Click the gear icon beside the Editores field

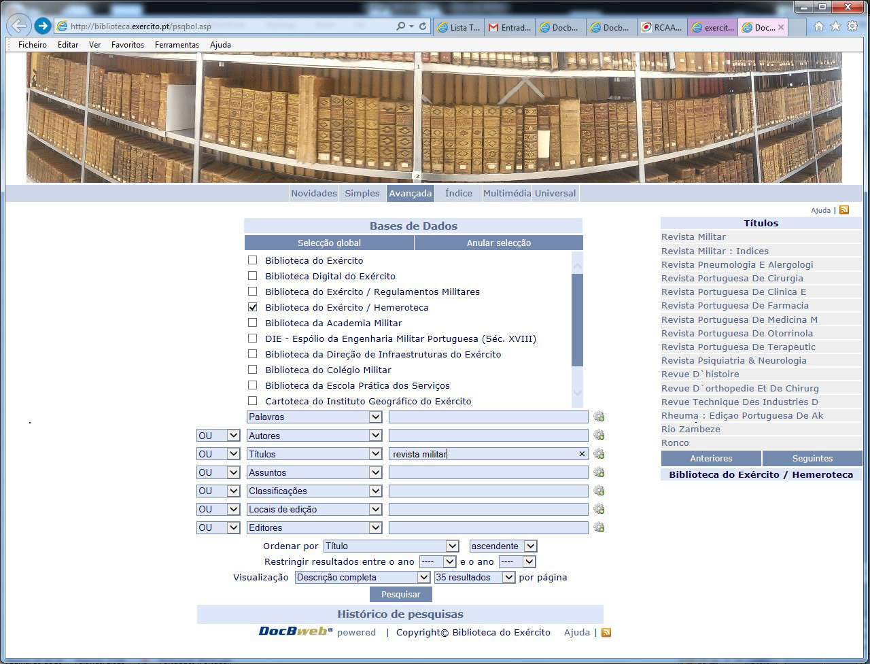click(x=599, y=527)
